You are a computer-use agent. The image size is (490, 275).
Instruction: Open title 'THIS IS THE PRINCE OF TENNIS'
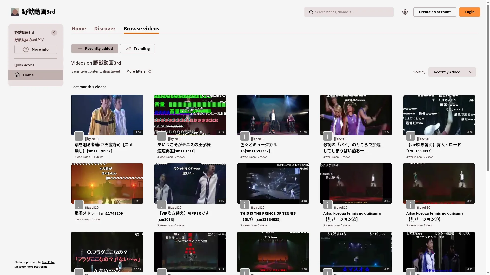268,216
